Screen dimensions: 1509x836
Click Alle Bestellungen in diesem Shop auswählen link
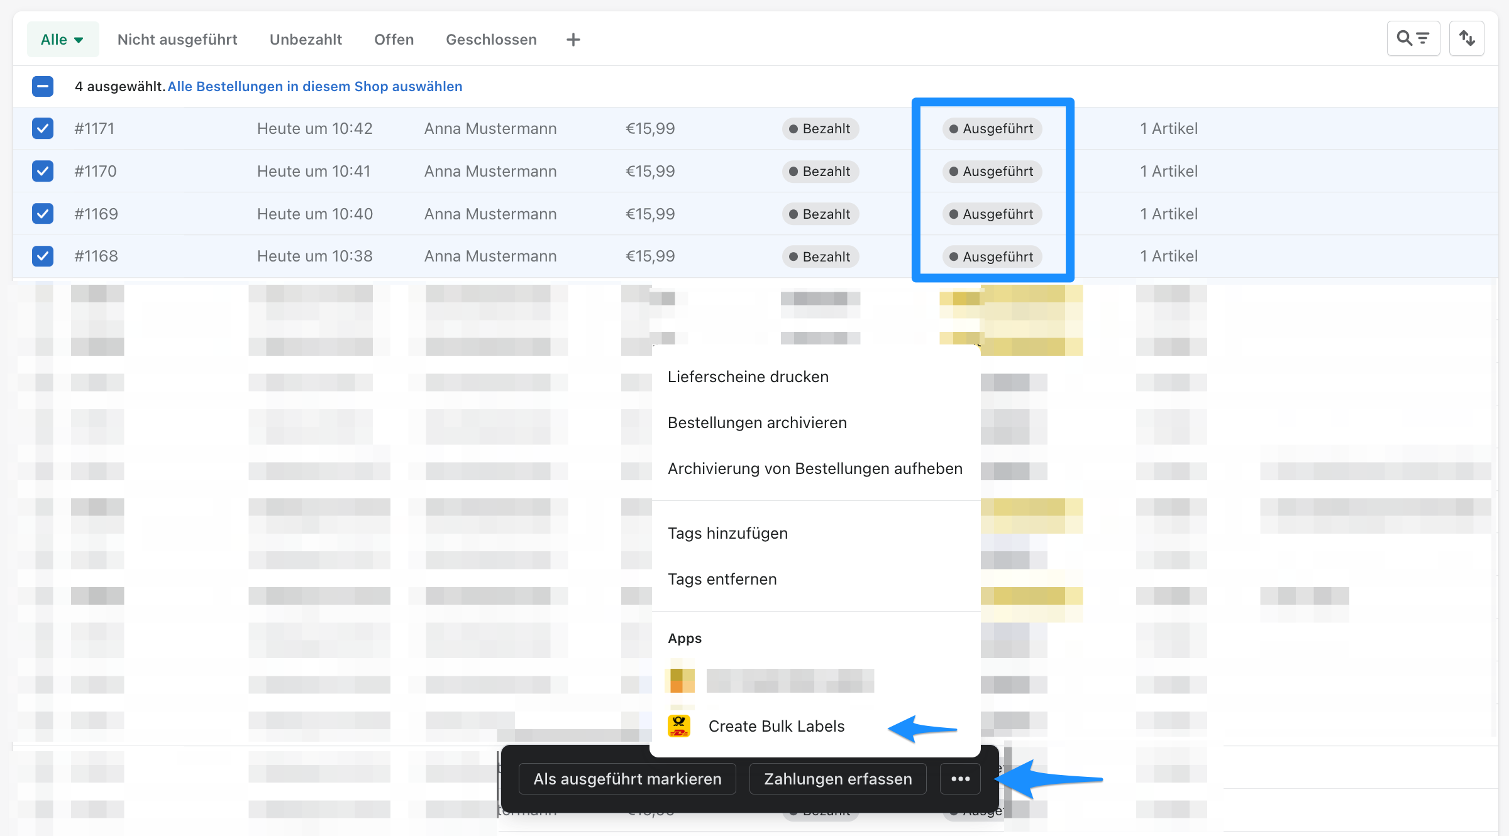(314, 86)
